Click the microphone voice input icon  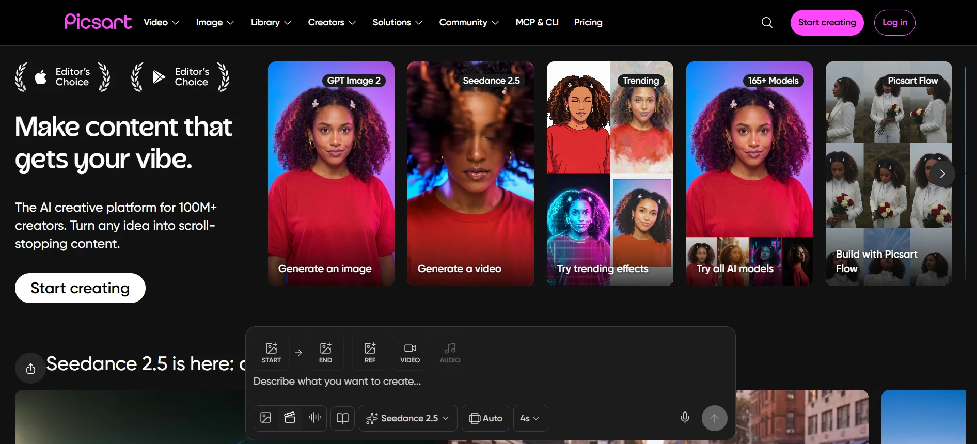coord(685,417)
